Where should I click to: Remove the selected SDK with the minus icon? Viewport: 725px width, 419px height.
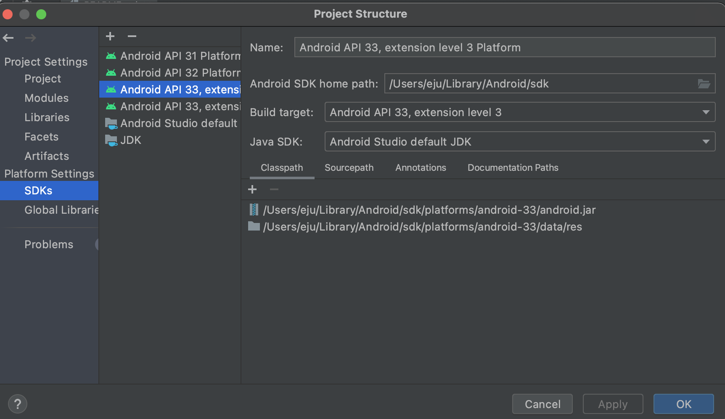coord(132,36)
